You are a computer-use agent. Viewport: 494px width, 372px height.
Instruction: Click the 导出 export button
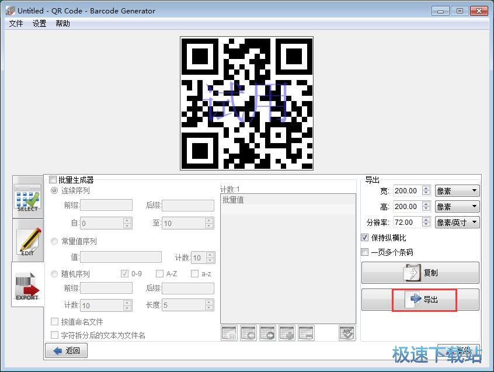tap(420, 300)
